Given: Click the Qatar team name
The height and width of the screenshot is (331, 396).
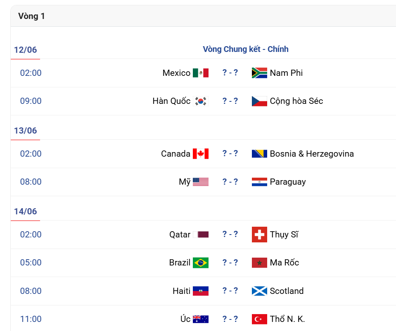Looking at the screenshot, I should (x=180, y=235).
